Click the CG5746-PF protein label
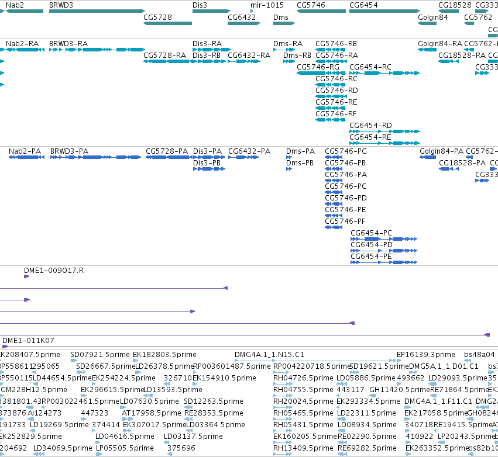The width and height of the screenshot is (498, 457). (x=345, y=221)
